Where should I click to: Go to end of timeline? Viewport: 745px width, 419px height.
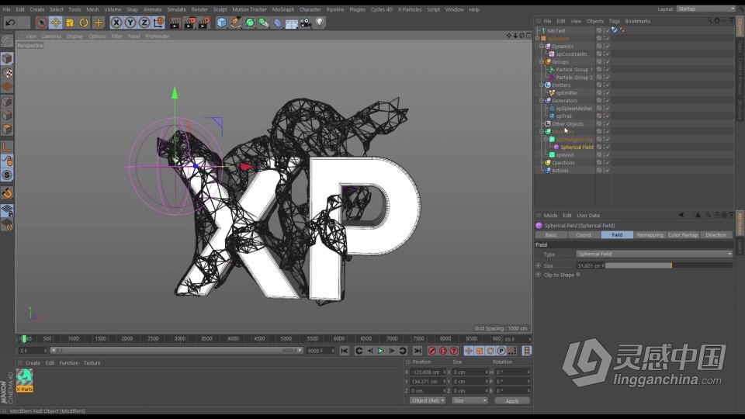418,351
